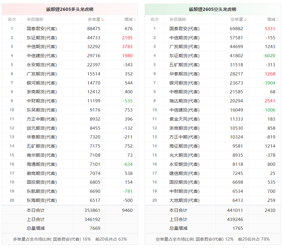Select 五矿期货(代客) in short table
283x248 pixels.
[x=184, y=65]
